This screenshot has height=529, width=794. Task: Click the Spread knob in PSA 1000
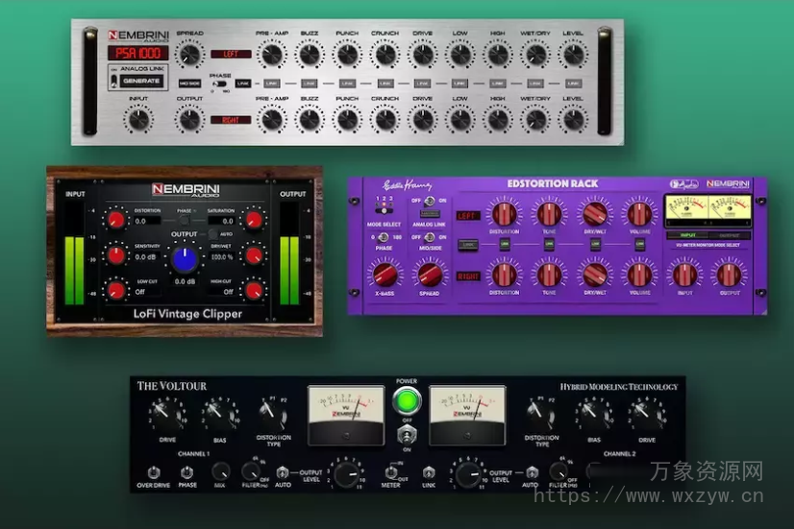click(190, 54)
